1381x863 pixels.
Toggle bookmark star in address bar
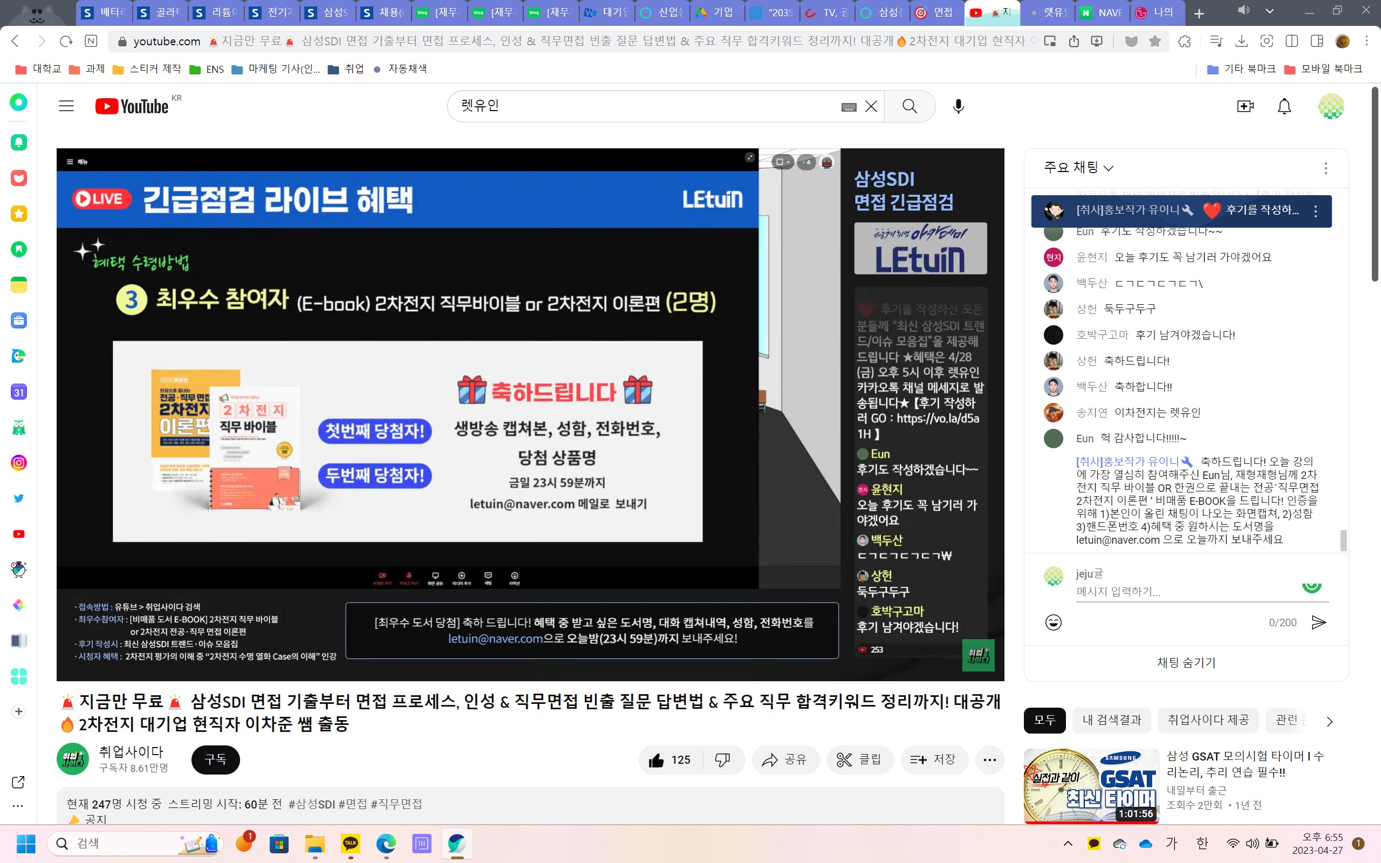click(1154, 41)
